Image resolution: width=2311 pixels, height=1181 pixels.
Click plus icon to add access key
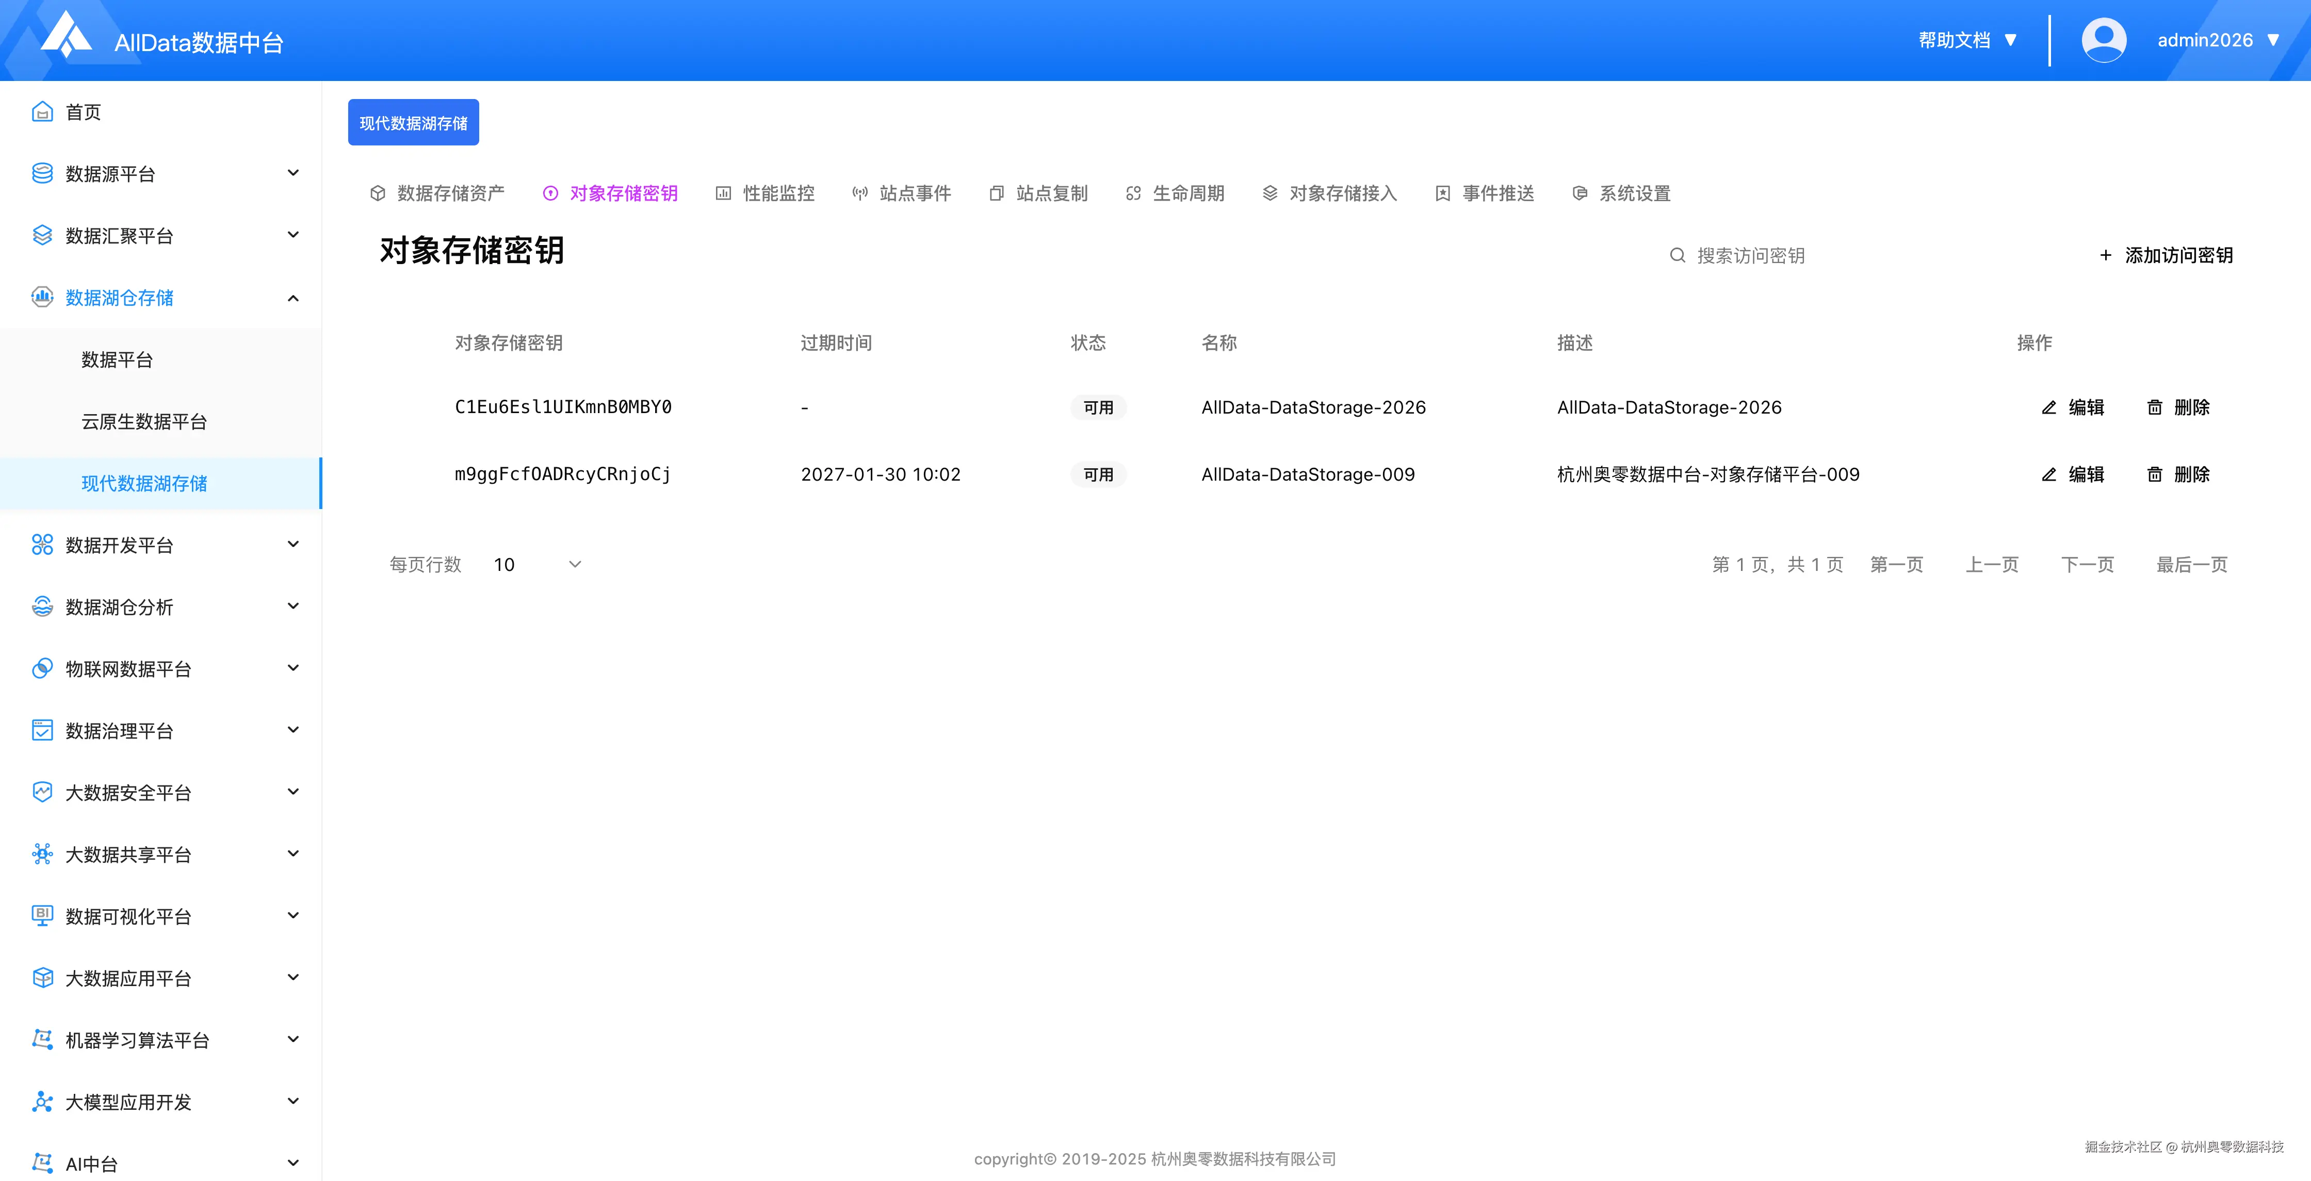2106,256
